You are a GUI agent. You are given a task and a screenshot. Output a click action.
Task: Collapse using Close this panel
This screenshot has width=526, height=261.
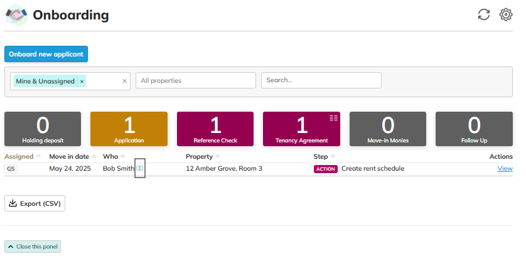33,247
